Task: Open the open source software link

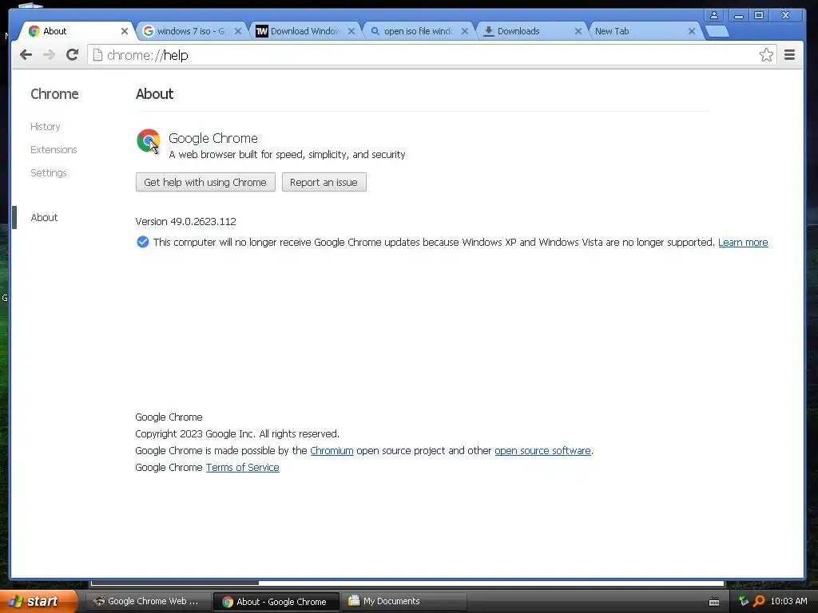Action: click(x=542, y=450)
